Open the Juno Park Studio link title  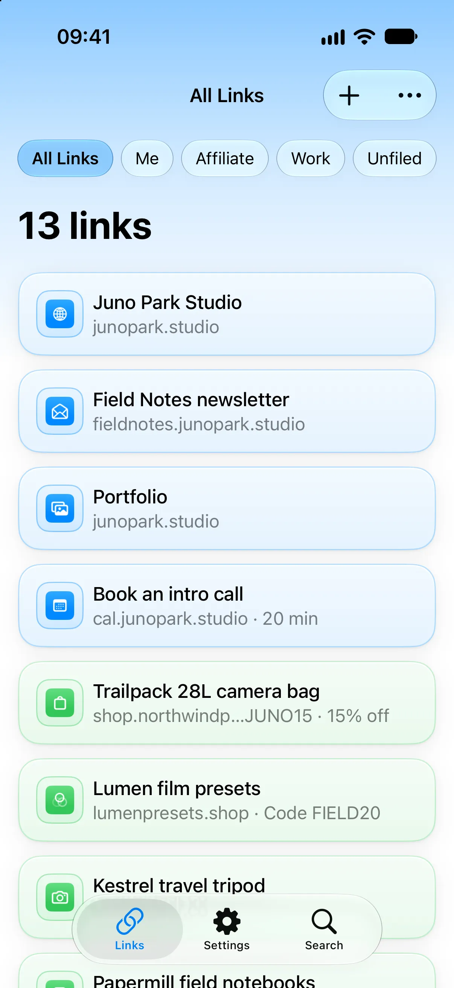point(168,302)
